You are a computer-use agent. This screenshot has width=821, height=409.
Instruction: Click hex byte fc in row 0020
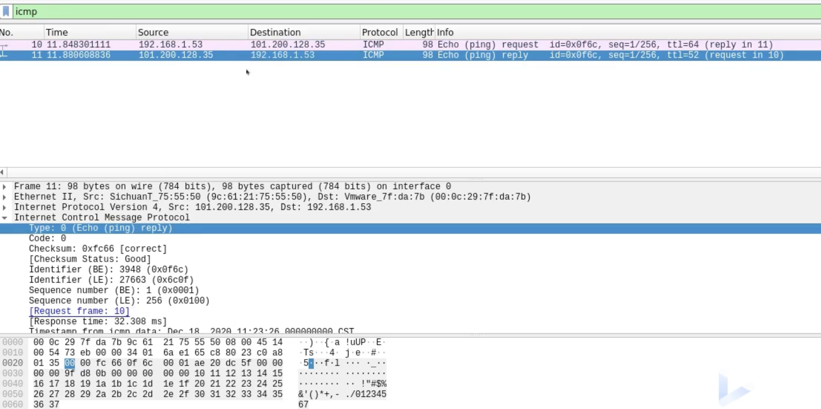pyautogui.click(x=101, y=363)
